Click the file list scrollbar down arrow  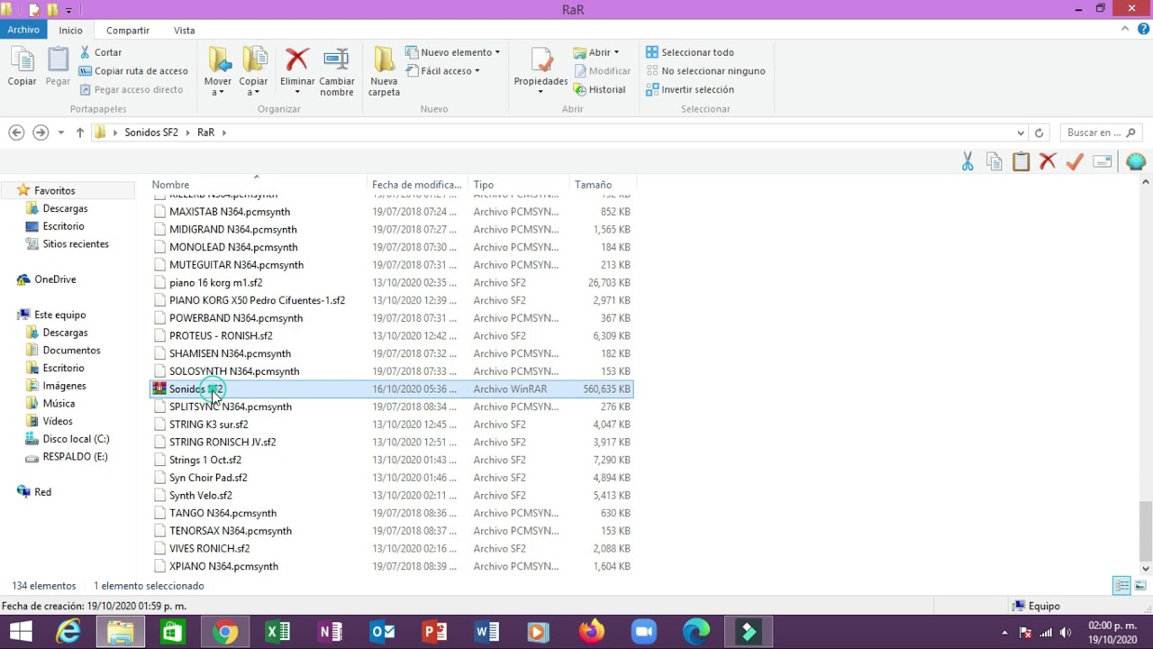click(x=1145, y=568)
